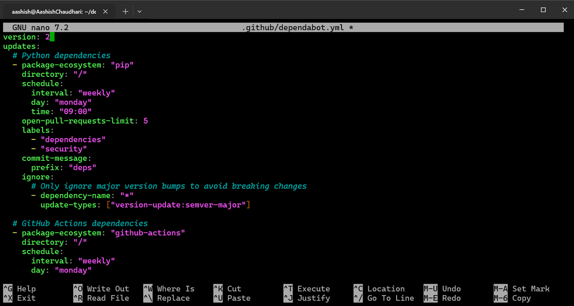Click the "dependencies" label entry
Image resolution: width=574 pixels, height=306 pixels.
tap(73, 139)
